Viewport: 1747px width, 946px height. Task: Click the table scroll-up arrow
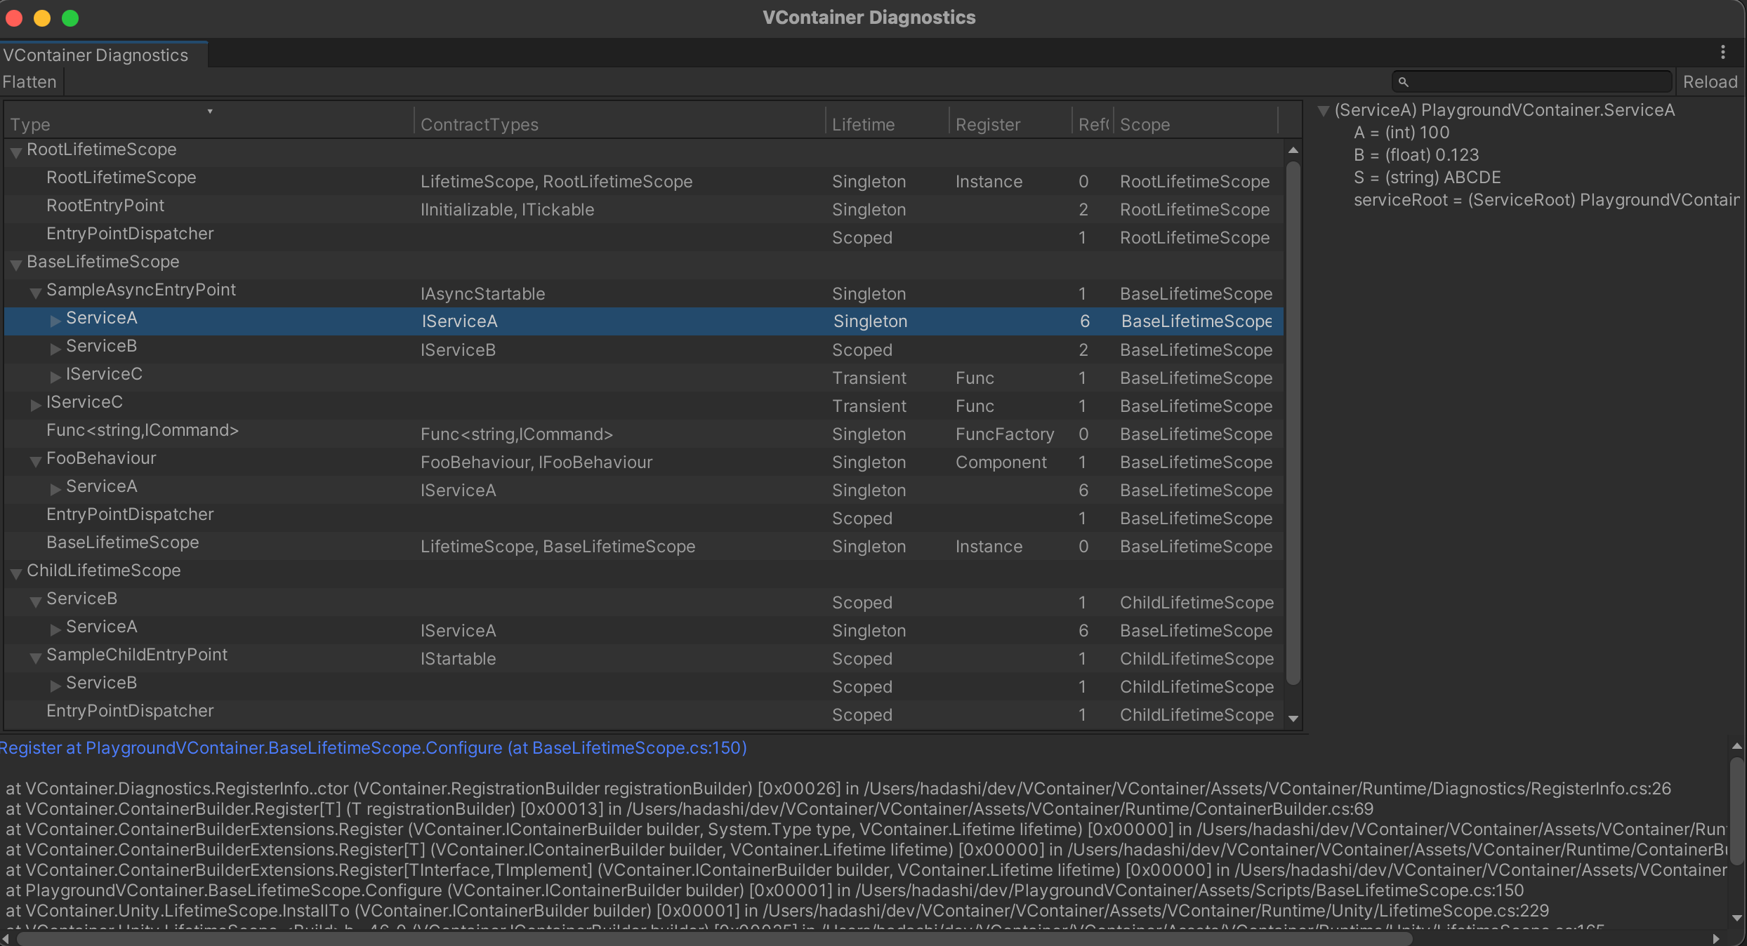coord(1293,150)
